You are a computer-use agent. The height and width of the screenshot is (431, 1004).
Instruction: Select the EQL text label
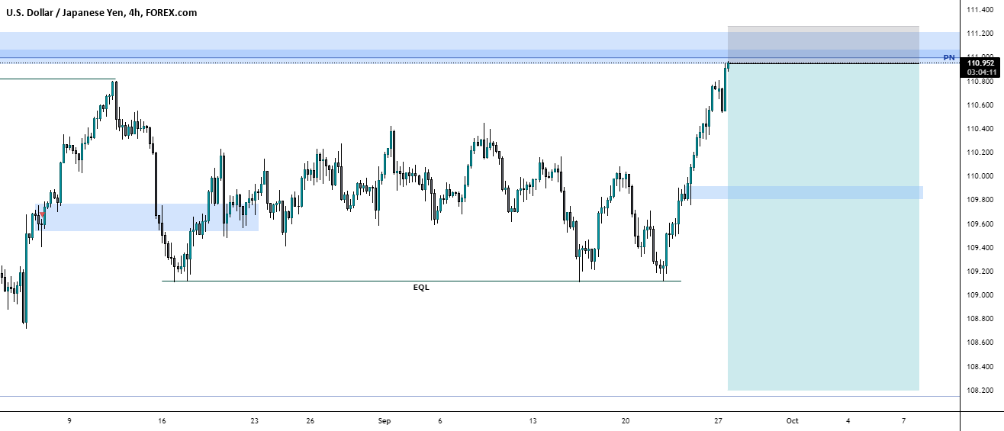(x=421, y=288)
